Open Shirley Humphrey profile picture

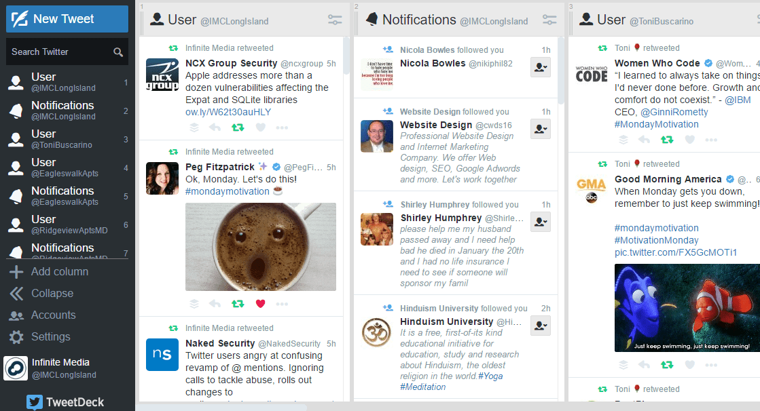(x=377, y=229)
